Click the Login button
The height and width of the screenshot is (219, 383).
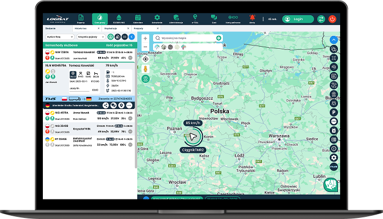pos(298,19)
